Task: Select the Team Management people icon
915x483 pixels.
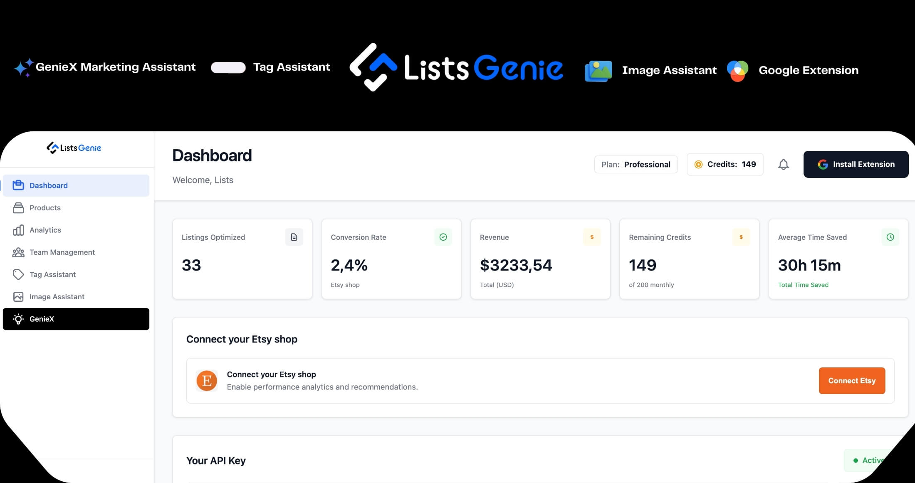Action: point(18,252)
